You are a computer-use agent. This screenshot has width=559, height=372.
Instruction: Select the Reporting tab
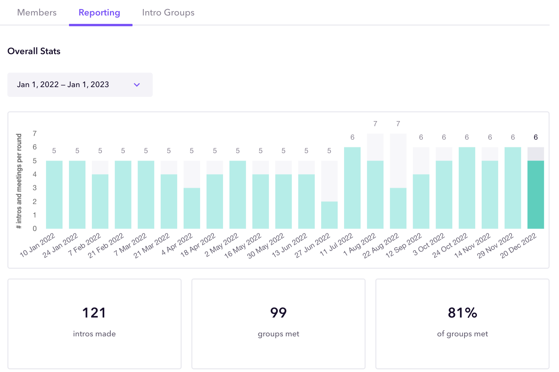coord(99,13)
